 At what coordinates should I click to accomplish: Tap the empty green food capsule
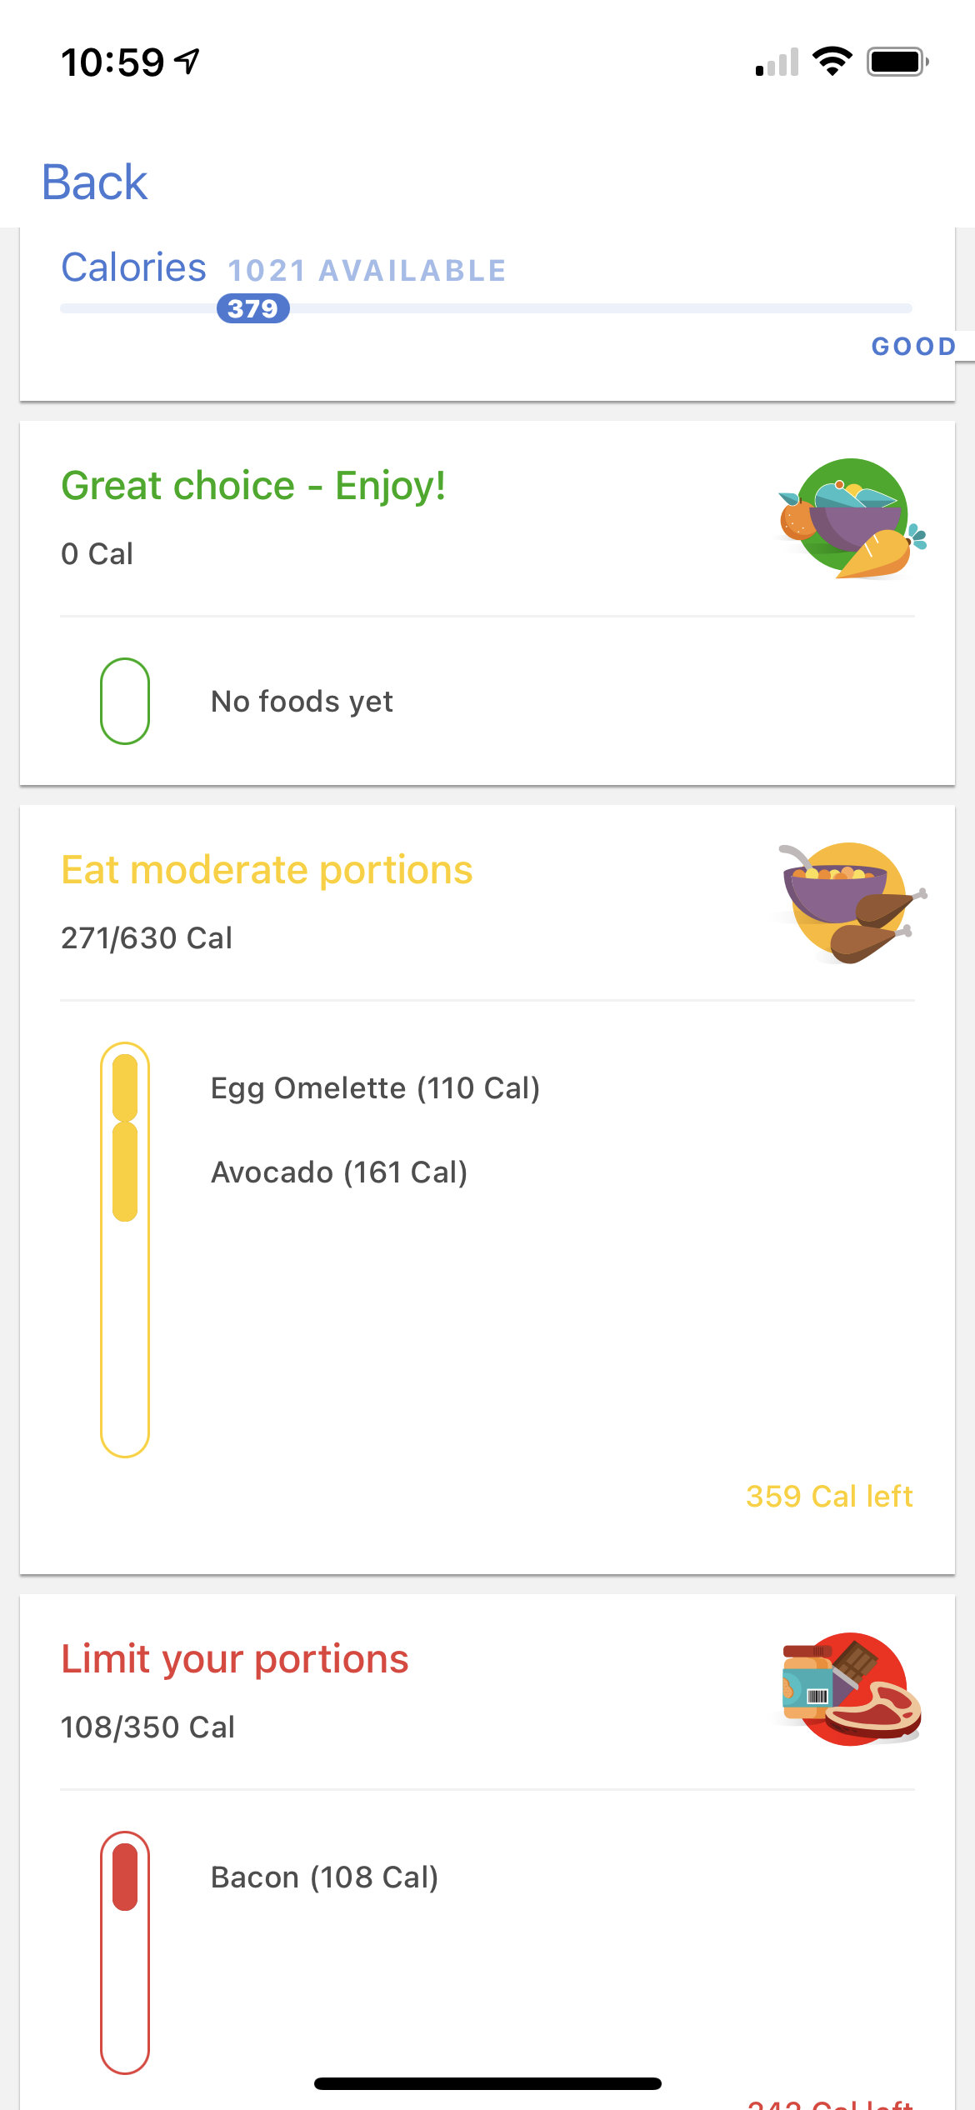[x=125, y=701]
